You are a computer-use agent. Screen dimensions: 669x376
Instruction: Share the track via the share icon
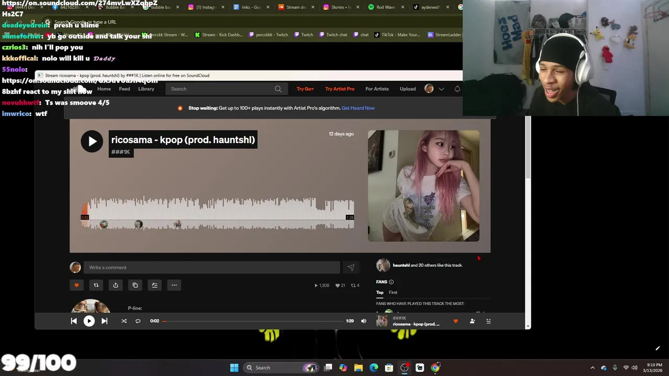pyautogui.click(x=116, y=285)
